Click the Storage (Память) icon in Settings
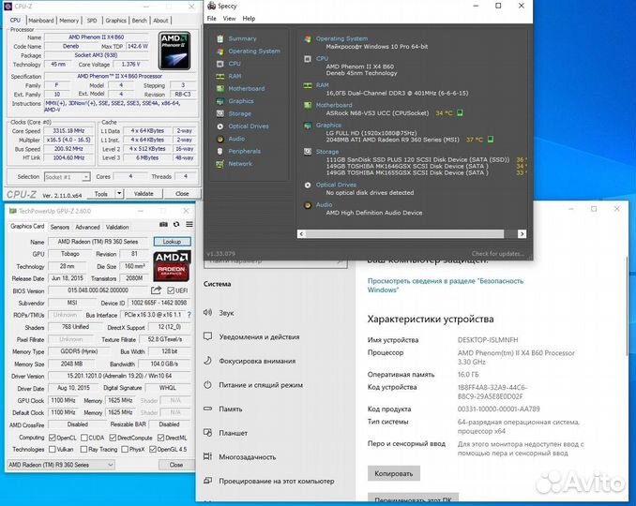 pyautogui.click(x=207, y=409)
